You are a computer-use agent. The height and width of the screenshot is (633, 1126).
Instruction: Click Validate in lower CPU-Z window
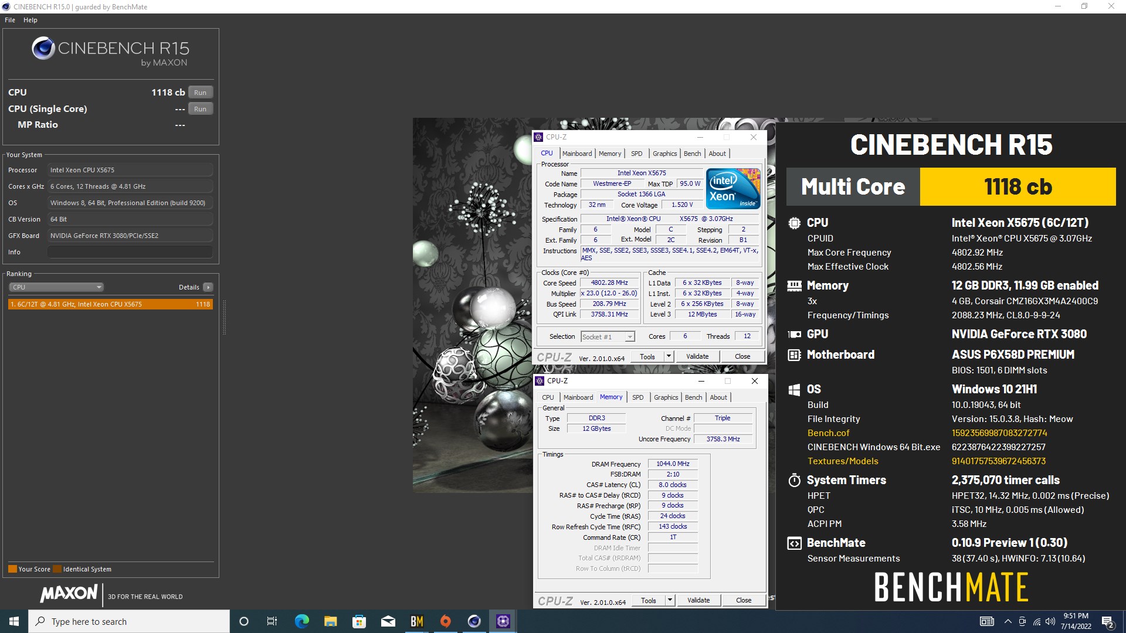click(x=698, y=600)
